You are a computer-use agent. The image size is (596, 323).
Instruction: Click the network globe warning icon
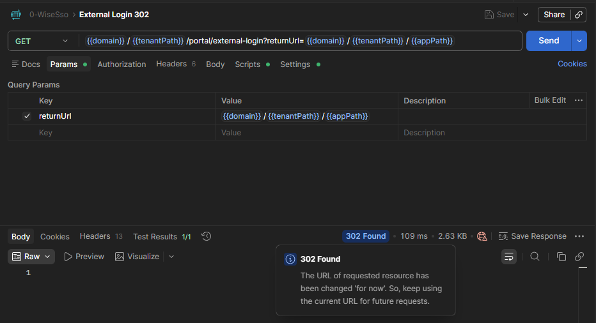click(x=482, y=236)
